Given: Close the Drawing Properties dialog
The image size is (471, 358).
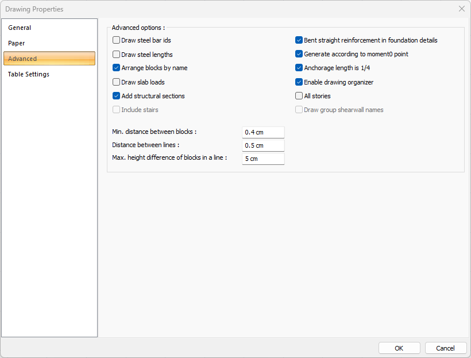Looking at the screenshot, I should click(x=461, y=9).
